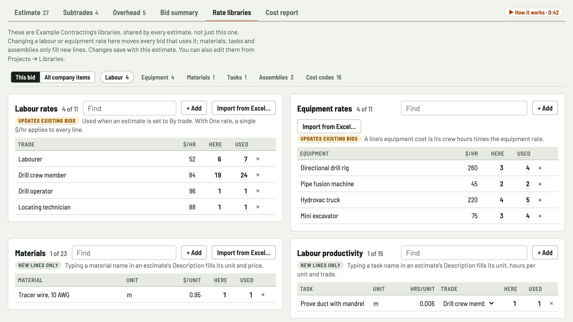The image size is (573, 322).
Task: Delete the Mini excavator row
Action: coord(540,216)
